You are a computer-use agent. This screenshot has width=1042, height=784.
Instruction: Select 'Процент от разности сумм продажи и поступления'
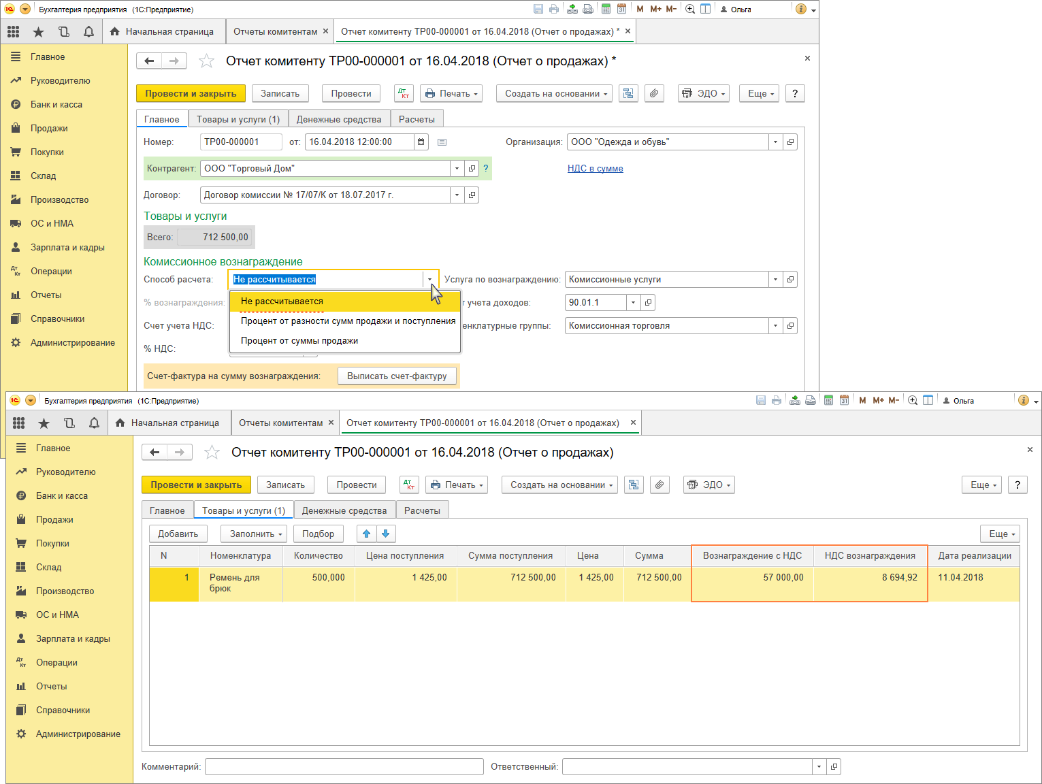348,321
